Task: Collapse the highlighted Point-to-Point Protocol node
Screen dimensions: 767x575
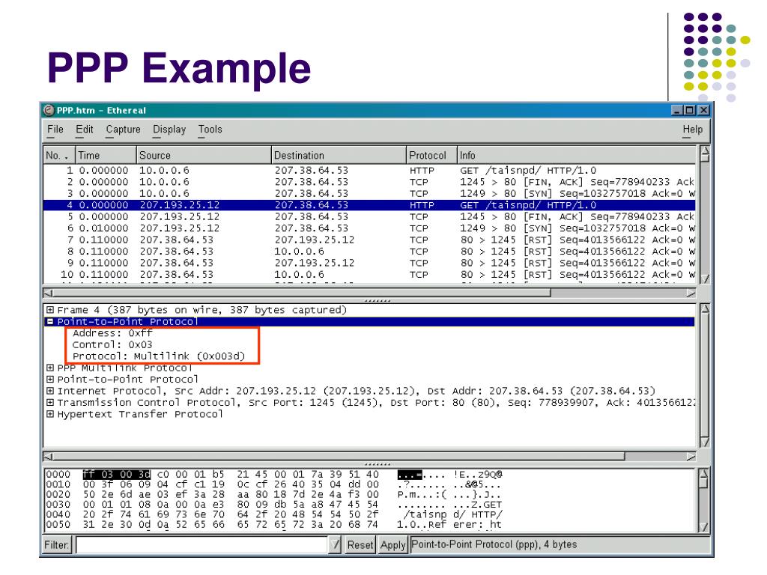Action: (x=50, y=322)
